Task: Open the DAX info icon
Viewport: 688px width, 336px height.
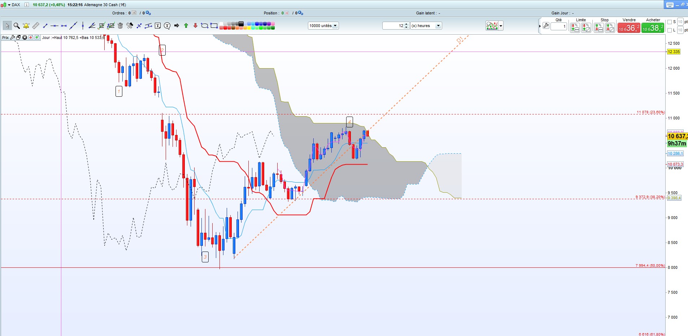Action: [26, 5]
